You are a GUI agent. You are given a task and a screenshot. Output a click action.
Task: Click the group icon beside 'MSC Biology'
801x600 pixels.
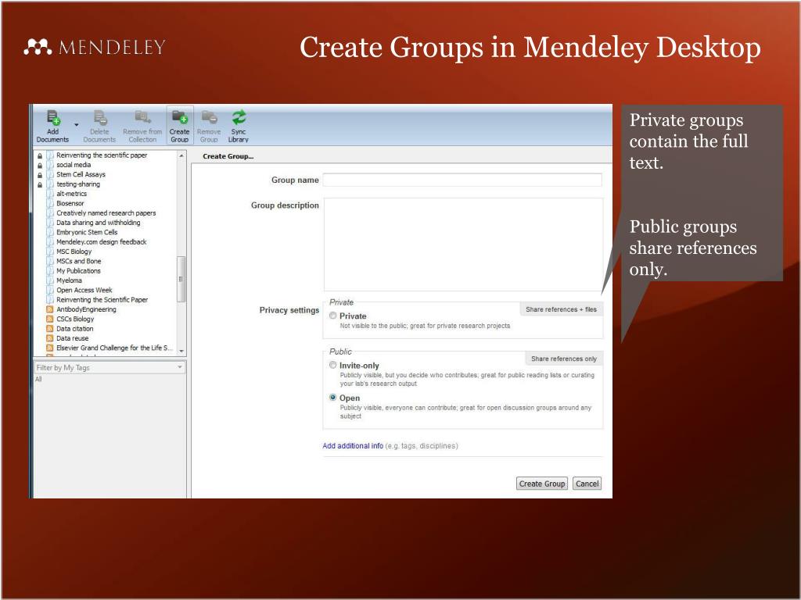point(50,252)
